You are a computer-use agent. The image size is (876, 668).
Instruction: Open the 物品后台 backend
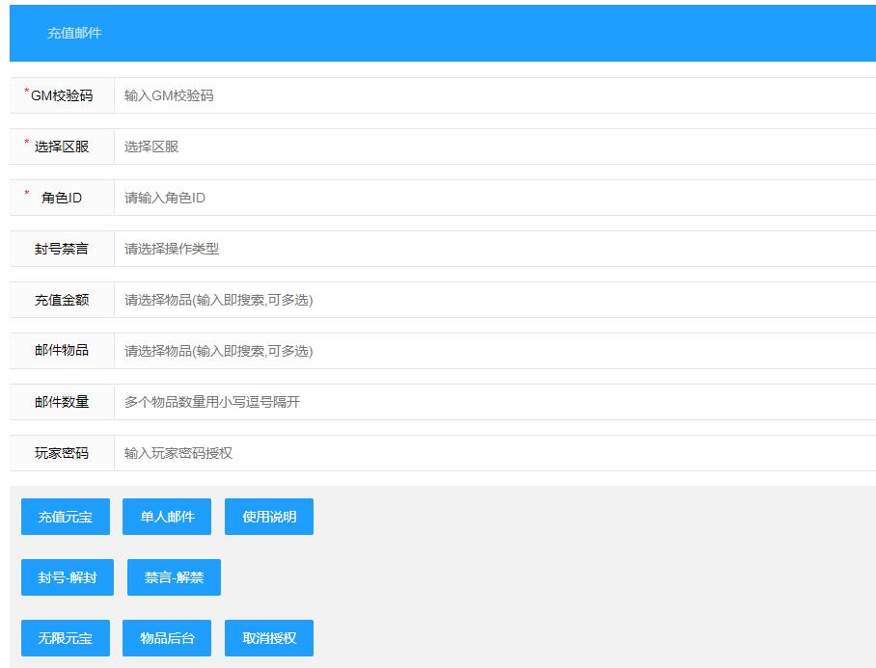pyautogui.click(x=167, y=638)
